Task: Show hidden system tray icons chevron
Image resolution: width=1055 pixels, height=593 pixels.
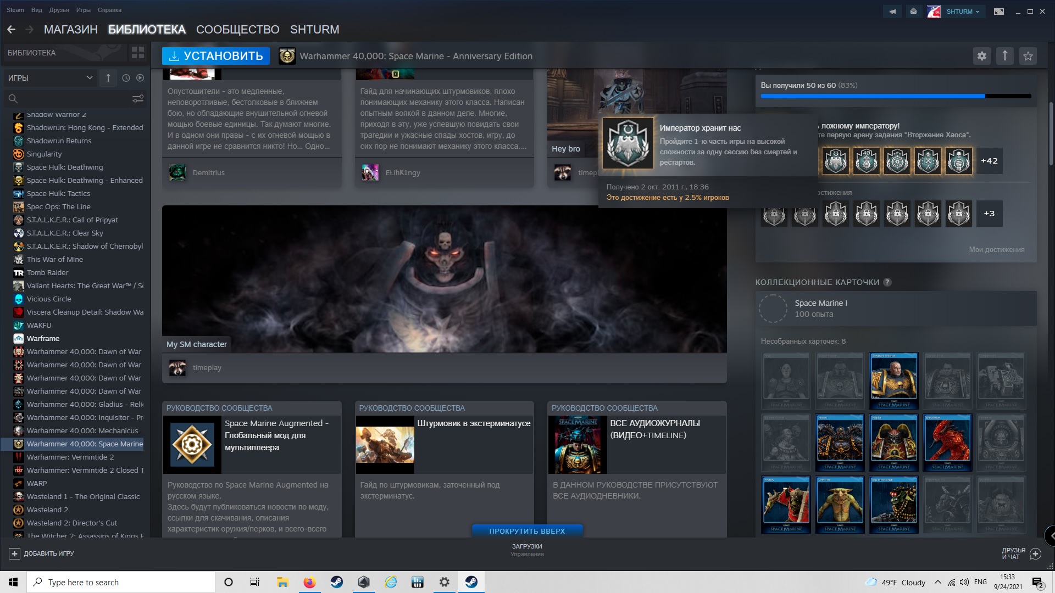Action: point(937,582)
